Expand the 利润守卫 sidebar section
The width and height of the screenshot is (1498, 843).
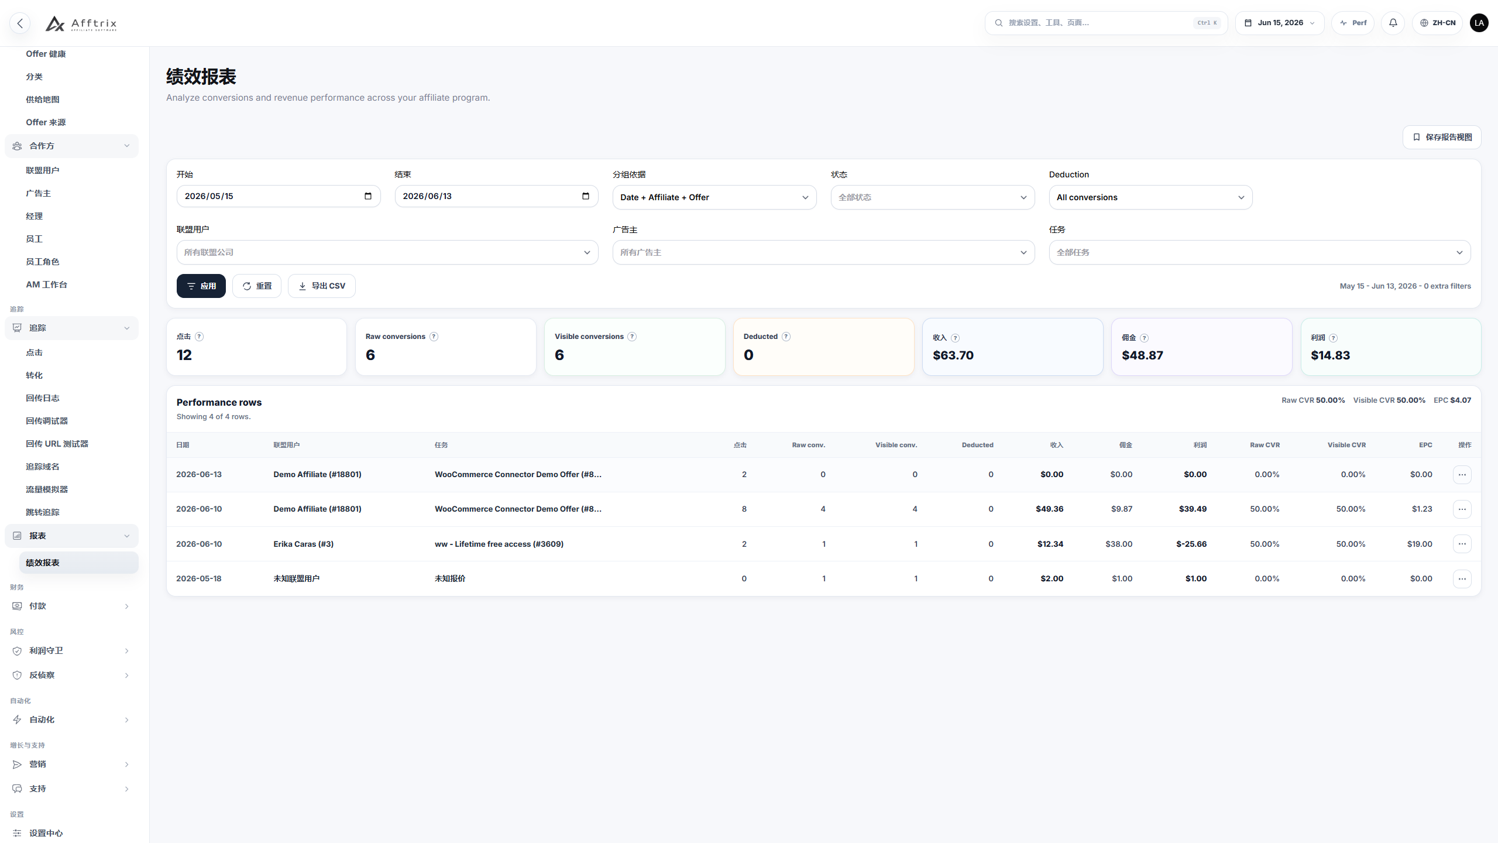71,651
